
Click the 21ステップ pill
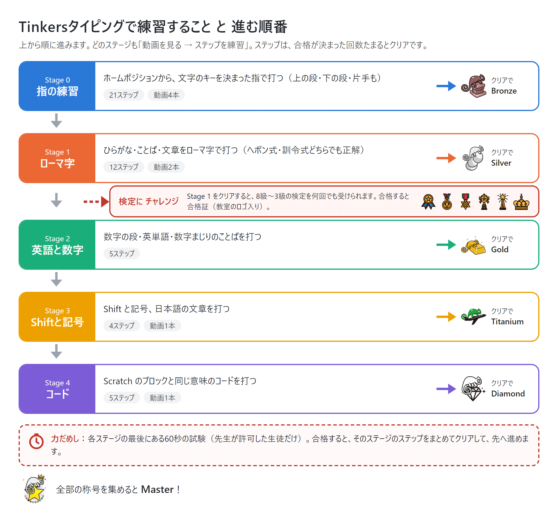124,95
